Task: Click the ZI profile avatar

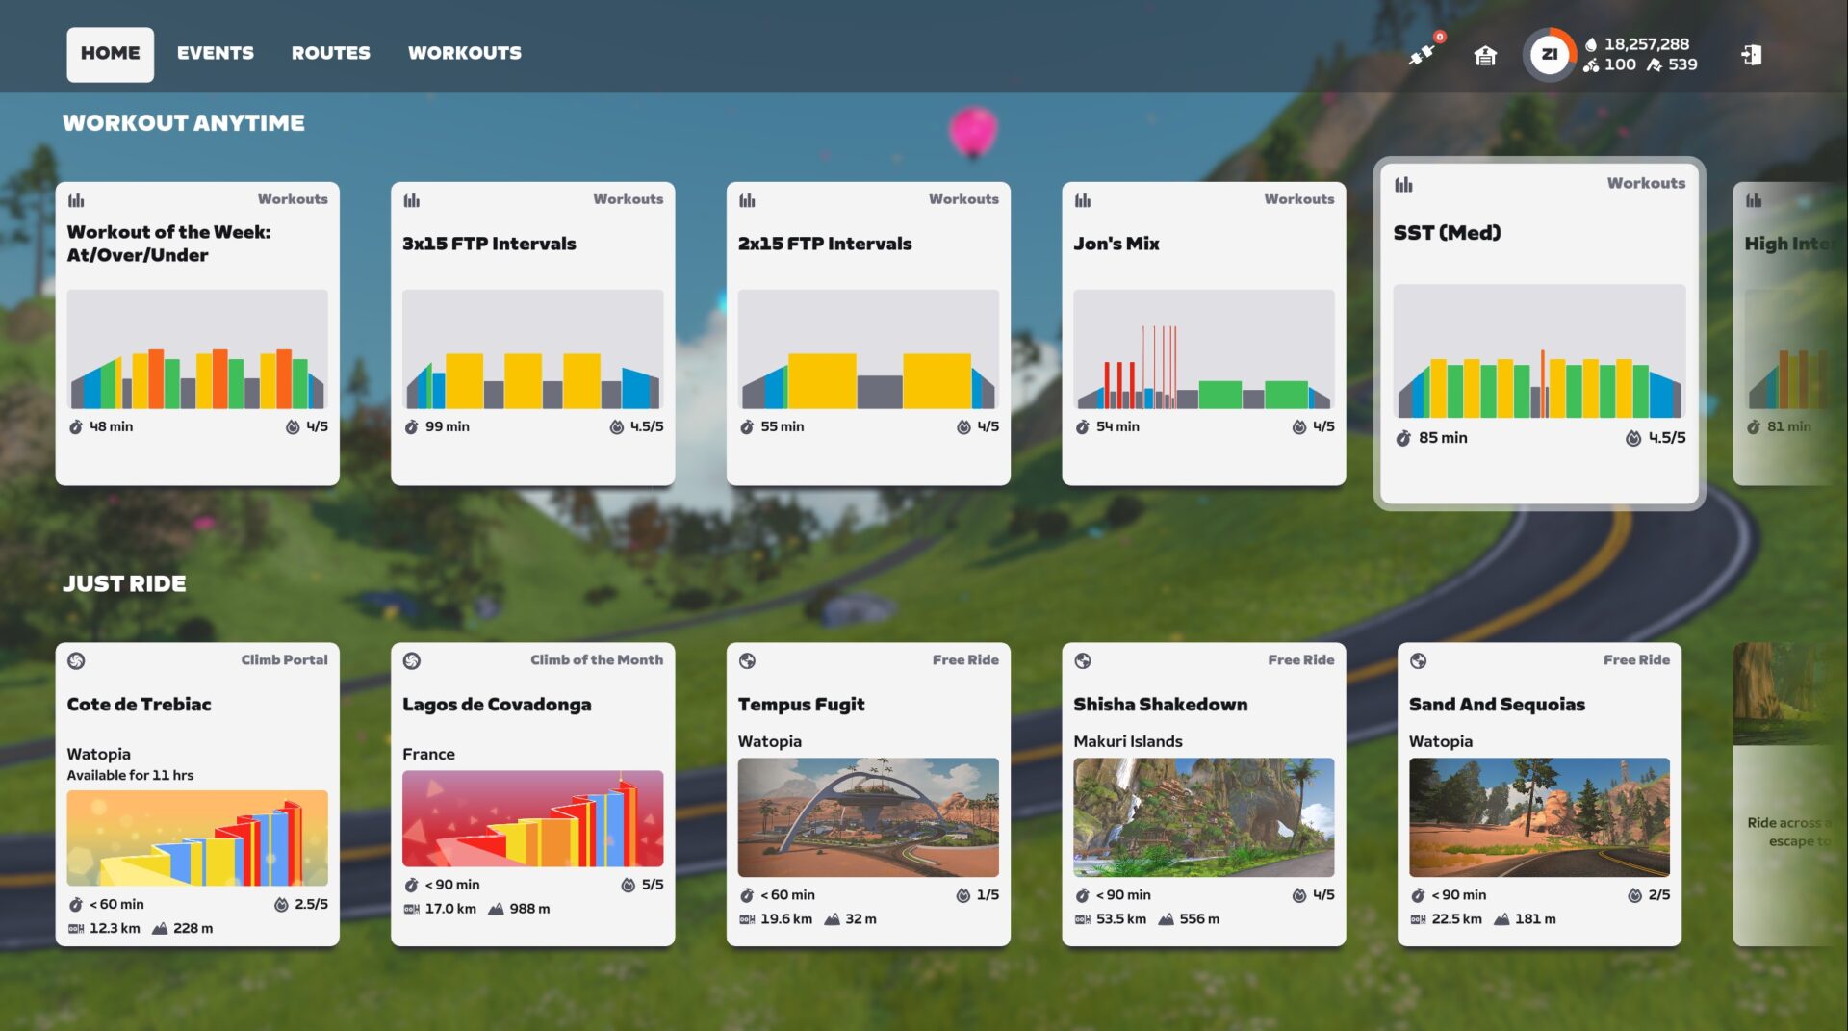Action: (x=1549, y=55)
